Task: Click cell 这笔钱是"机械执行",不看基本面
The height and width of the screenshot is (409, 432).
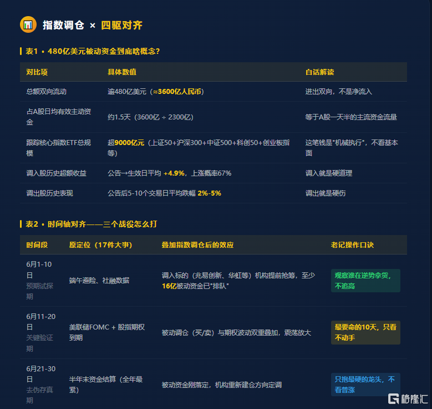Action: coord(352,148)
